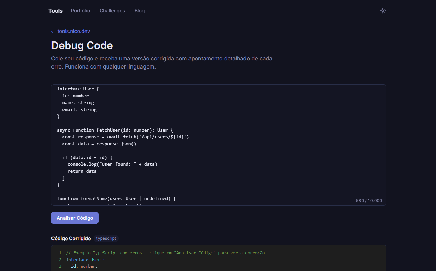Click the 'async function fetchUser' line
This screenshot has width=436, height=271.
pyautogui.click(x=115, y=130)
